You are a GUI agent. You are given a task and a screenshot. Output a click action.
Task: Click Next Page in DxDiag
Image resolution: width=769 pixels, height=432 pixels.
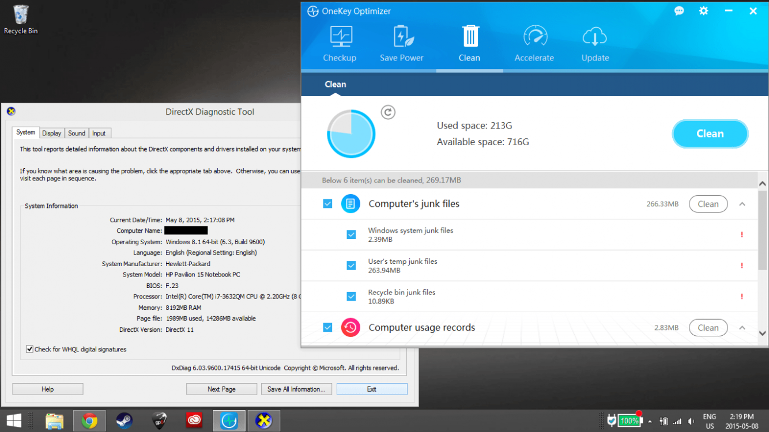(x=221, y=389)
